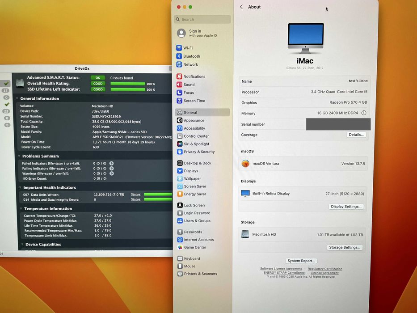417x313 pixels.
Task: Open Appearance settings in sidebar
Action: point(190,120)
